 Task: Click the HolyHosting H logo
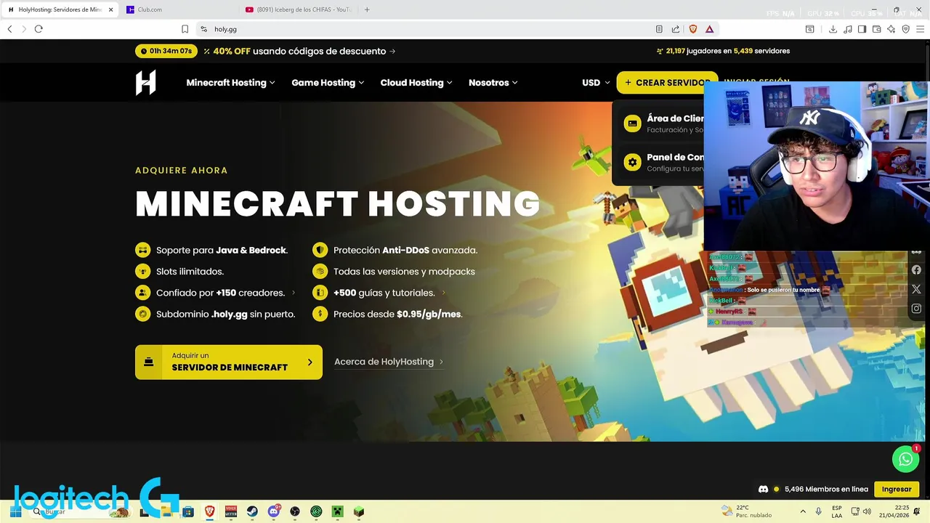(x=145, y=83)
